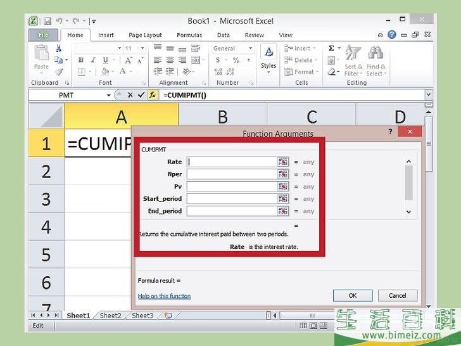Toggle Center text alignment
This screenshot has width=461, height=346.
(x=170, y=60)
